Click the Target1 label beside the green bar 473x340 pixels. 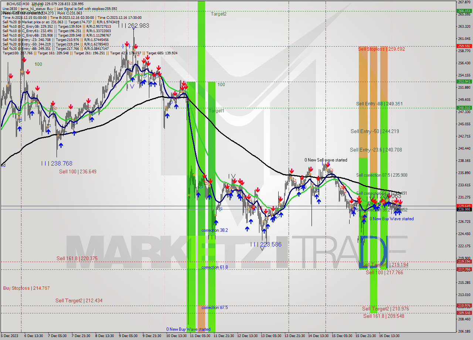(216, 111)
